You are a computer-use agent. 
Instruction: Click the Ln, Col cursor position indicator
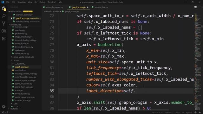(157, 112)
